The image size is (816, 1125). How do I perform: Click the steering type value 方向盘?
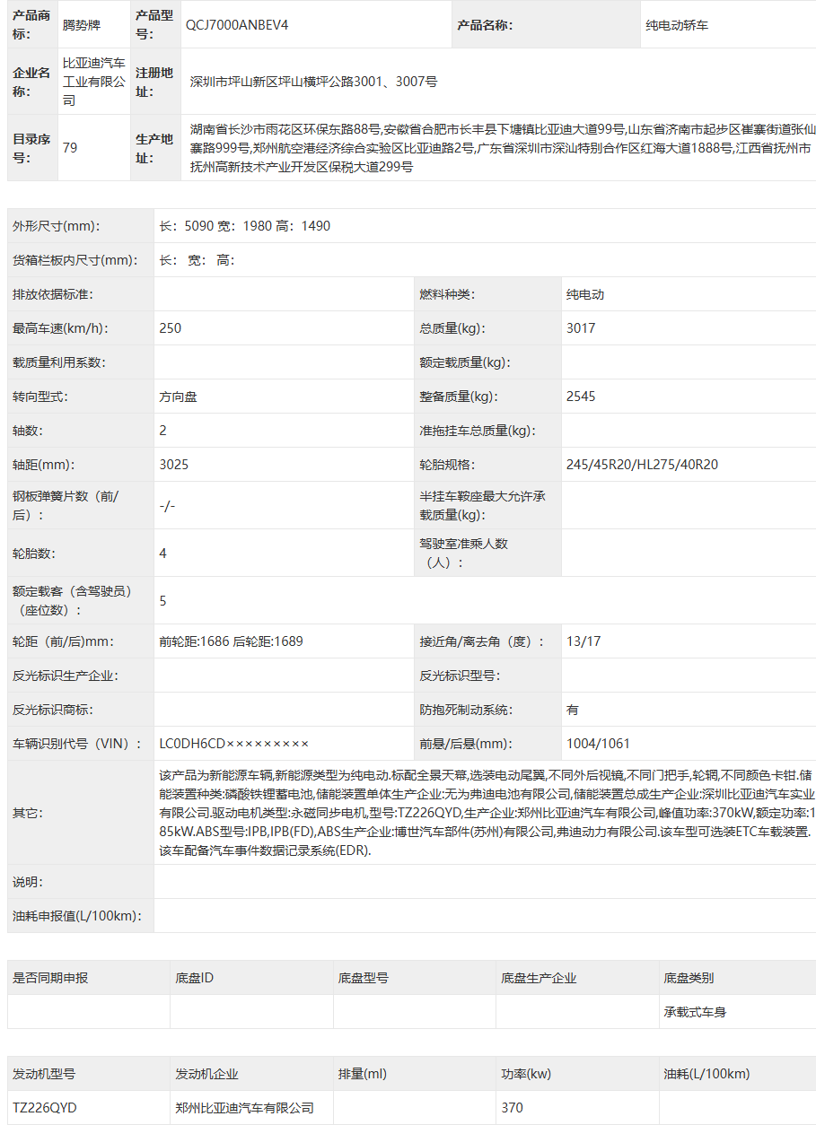click(x=178, y=397)
